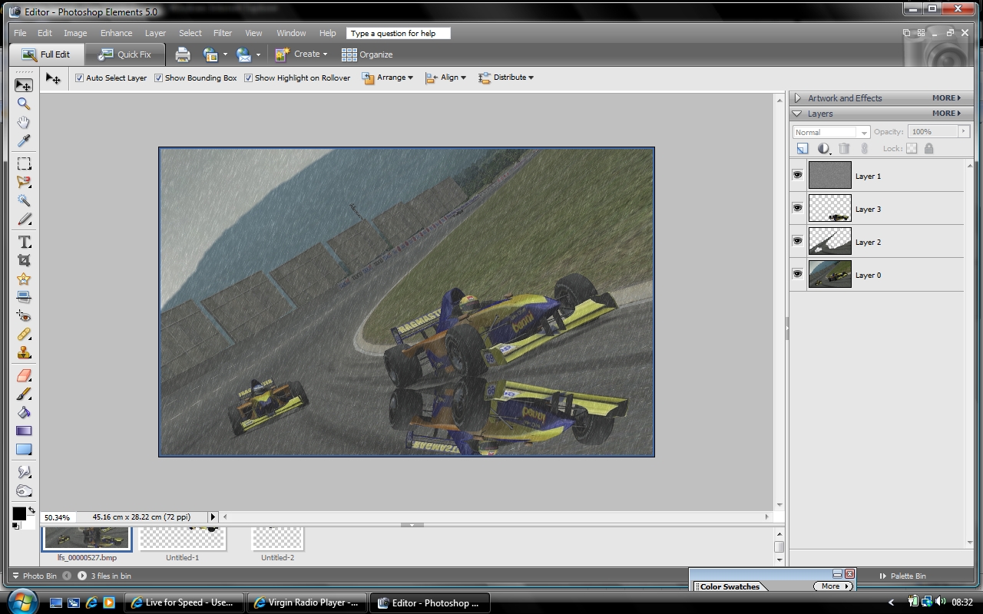Select the Hand tool
This screenshot has width=983, height=614.
tap(24, 123)
